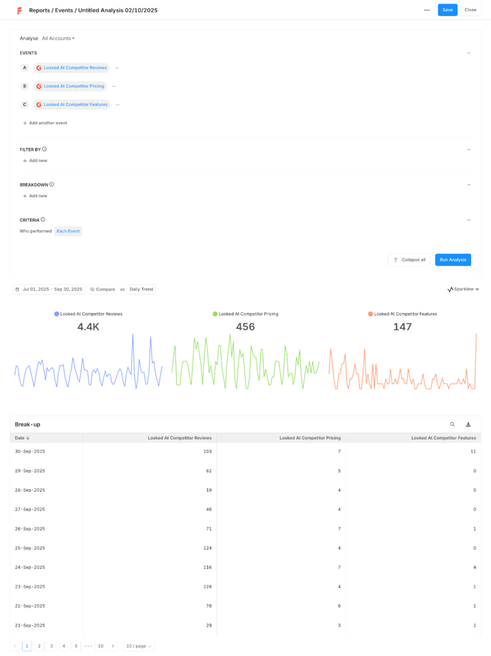
Task: Save the report
Action: point(448,10)
